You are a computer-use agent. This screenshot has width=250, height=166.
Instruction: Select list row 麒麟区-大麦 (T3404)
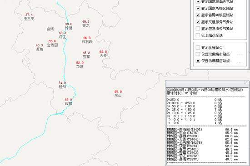(202, 140)
